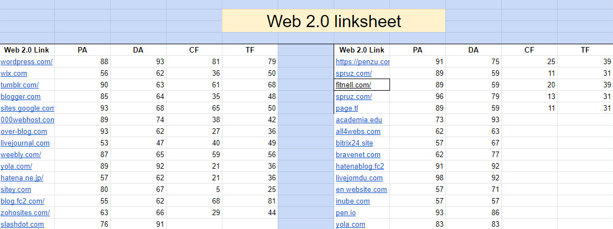This screenshot has height=229, width=613.
Task: Open the inube.com link
Action: [352, 201]
